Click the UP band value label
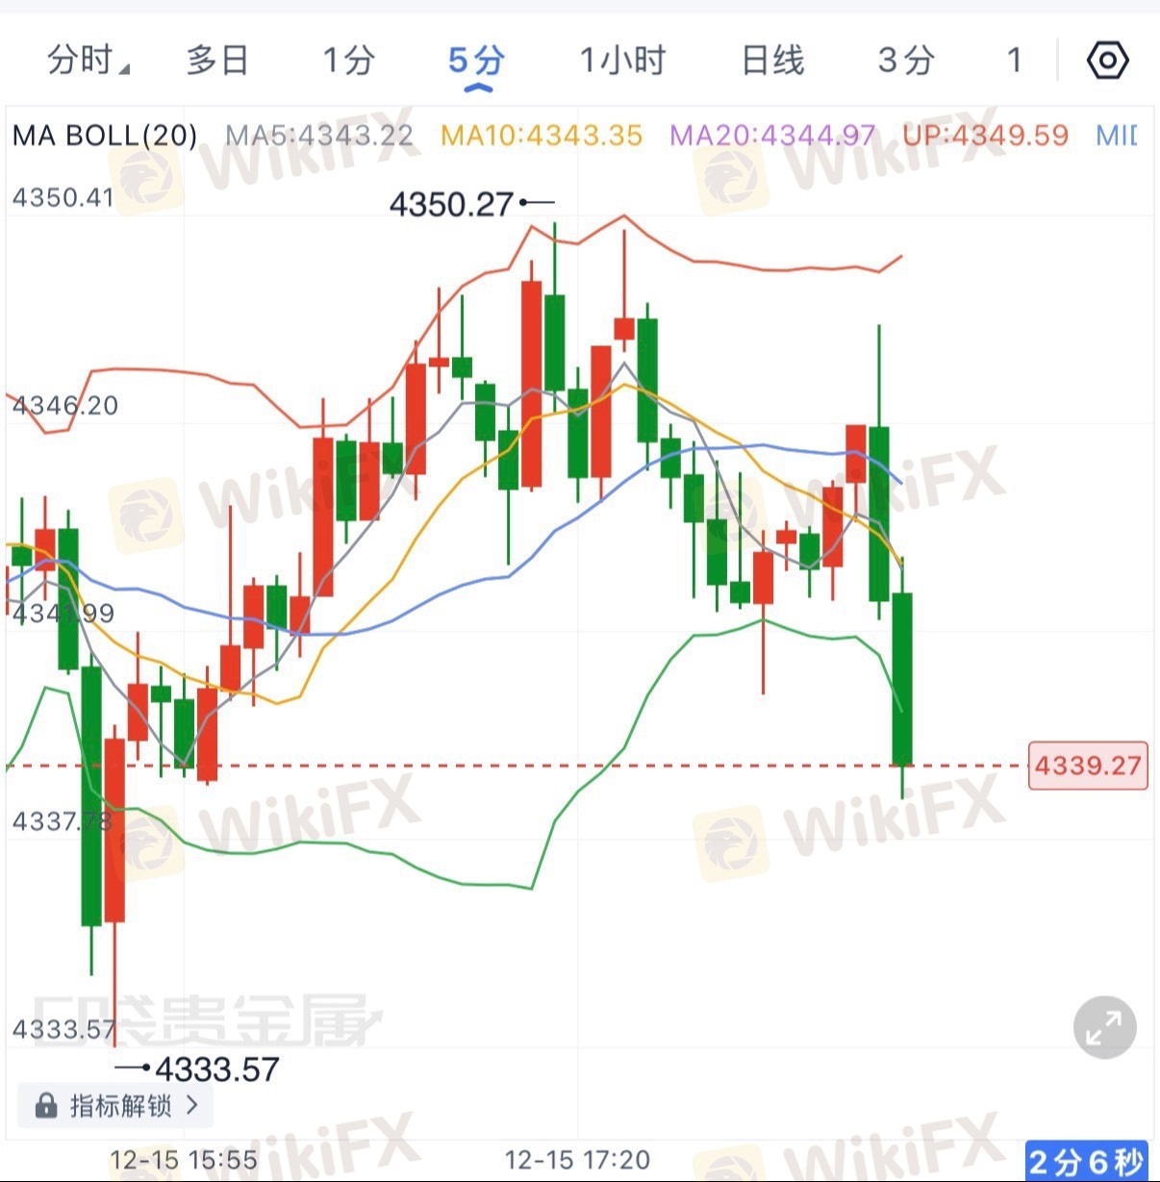This screenshot has height=1182, width=1160. tap(986, 136)
